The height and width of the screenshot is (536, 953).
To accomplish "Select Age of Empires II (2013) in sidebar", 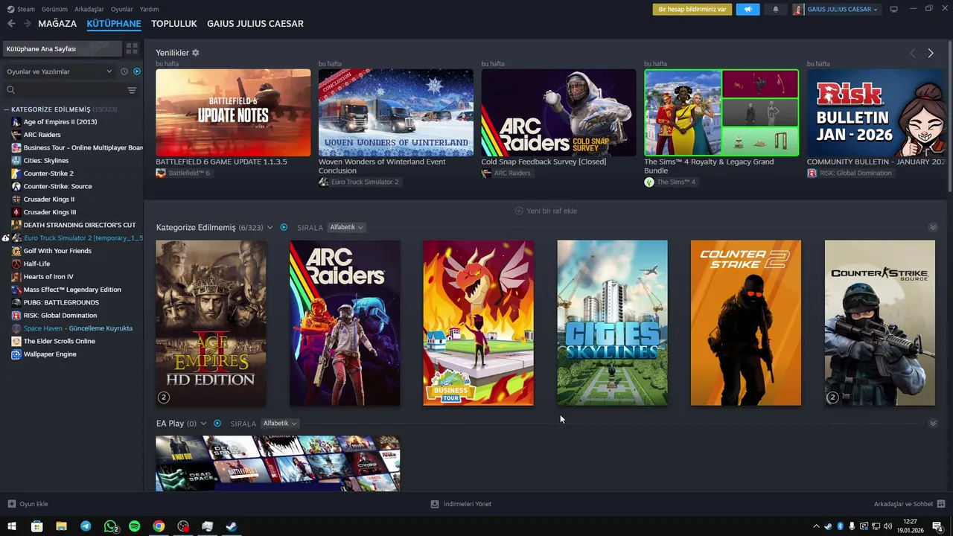I will (x=60, y=122).
